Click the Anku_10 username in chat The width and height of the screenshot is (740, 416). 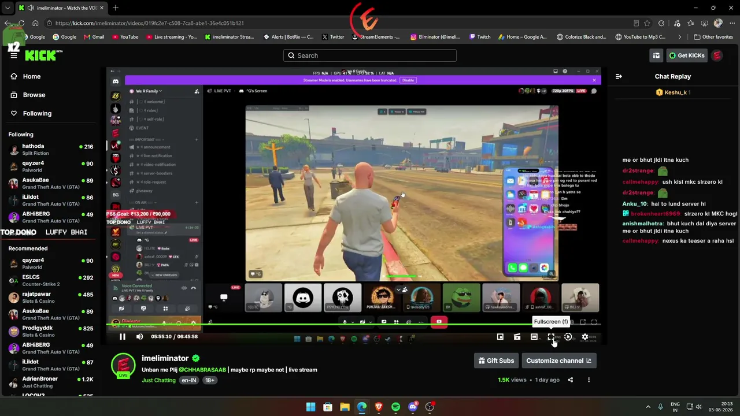point(635,204)
